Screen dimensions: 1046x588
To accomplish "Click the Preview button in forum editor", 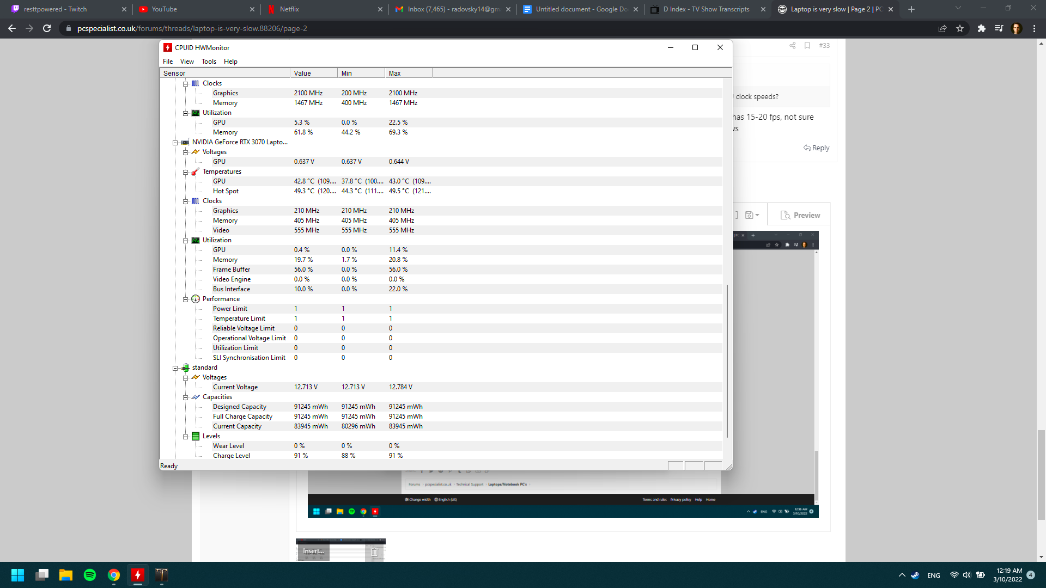I will [800, 215].
